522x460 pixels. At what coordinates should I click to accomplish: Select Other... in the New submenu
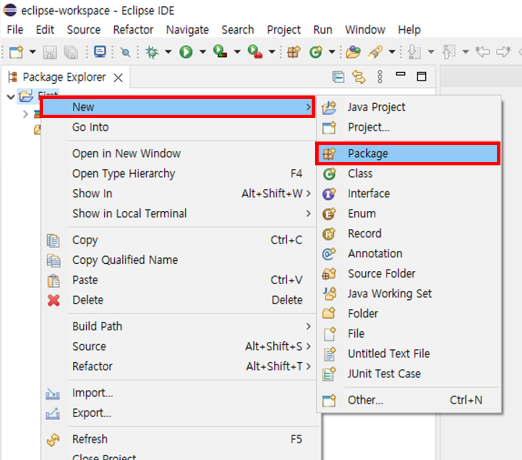pos(409,400)
